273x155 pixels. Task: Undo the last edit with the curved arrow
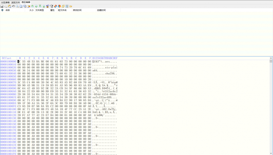coord(13,6)
